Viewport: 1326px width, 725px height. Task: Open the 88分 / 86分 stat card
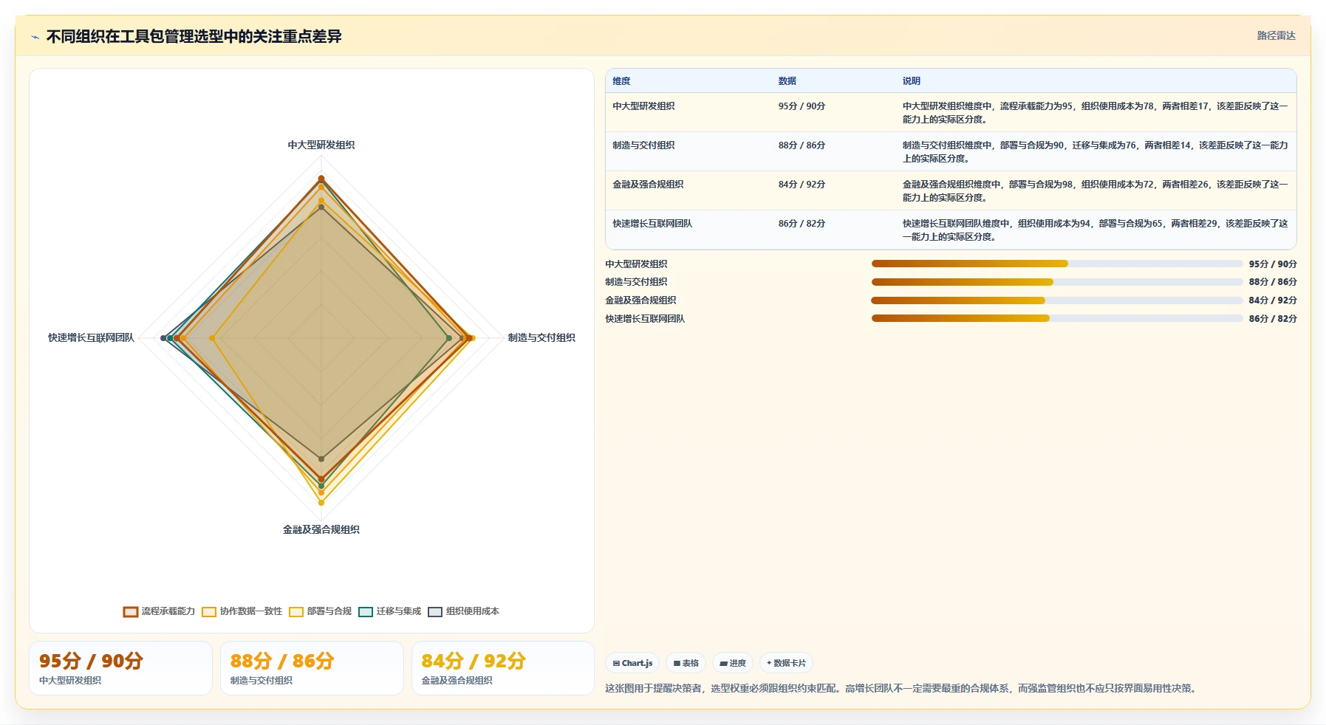(x=312, y=668)
